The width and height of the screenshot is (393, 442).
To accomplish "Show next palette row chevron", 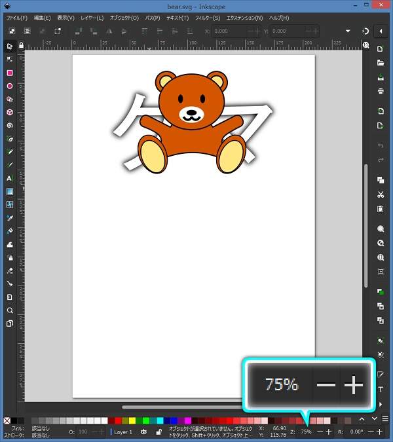I will [374, 419].
